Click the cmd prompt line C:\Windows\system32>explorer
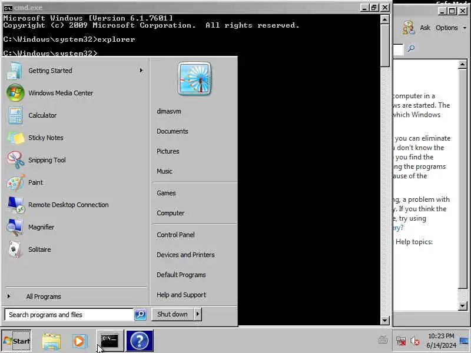Screen dimensions: 471x353 coord(69,39)
